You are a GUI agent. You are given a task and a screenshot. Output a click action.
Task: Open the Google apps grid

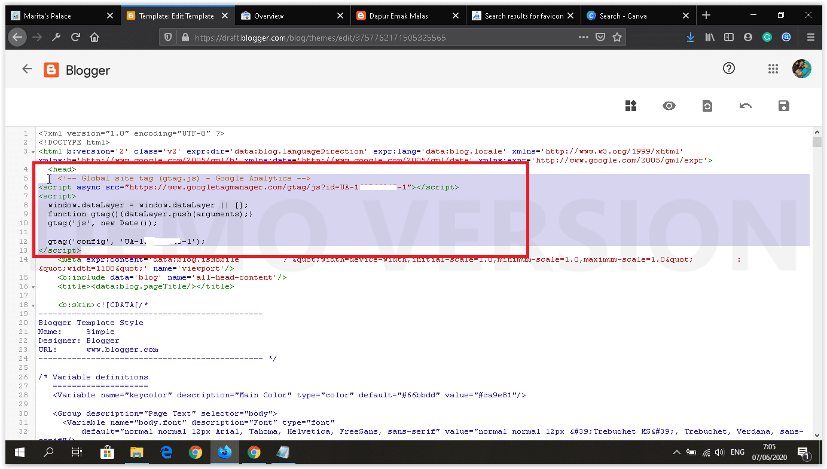(x=773, y=69)
